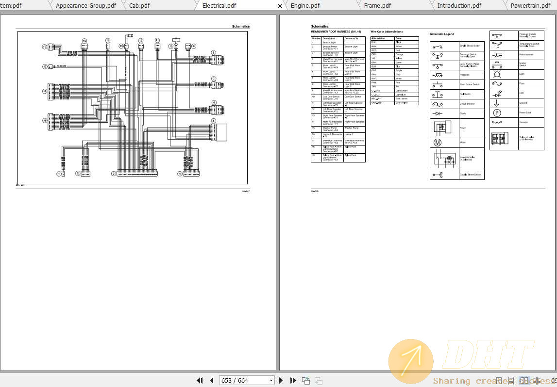Select single page layout view
This screenshot has width=557, height=387.
click(x=499, y=381)
